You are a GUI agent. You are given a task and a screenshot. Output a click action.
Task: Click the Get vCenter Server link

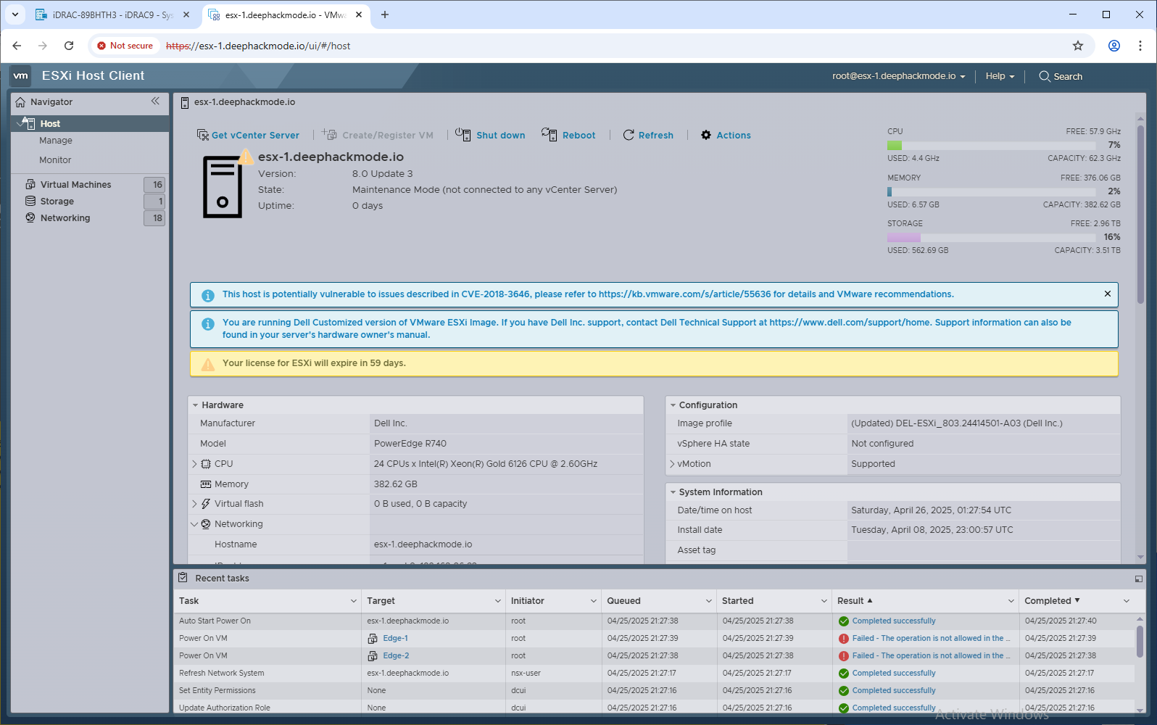(255, 136)
